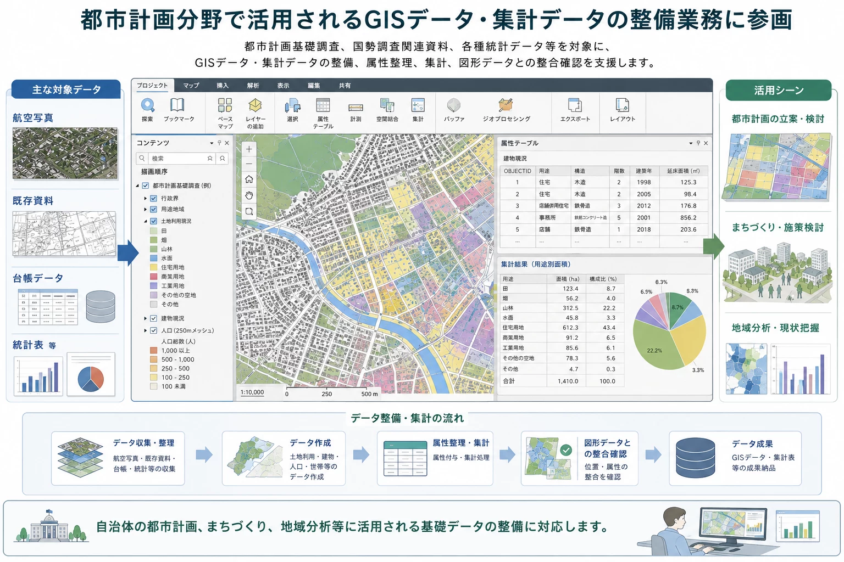Click the map home extent button

249,179
